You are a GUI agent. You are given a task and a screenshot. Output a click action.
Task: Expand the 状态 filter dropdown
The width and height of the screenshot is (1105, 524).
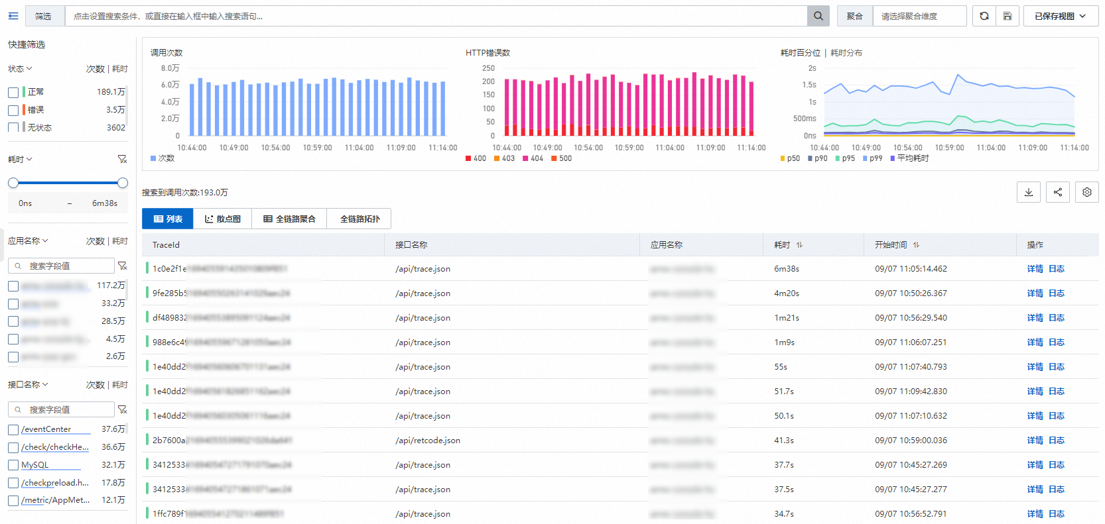[20, 69]
